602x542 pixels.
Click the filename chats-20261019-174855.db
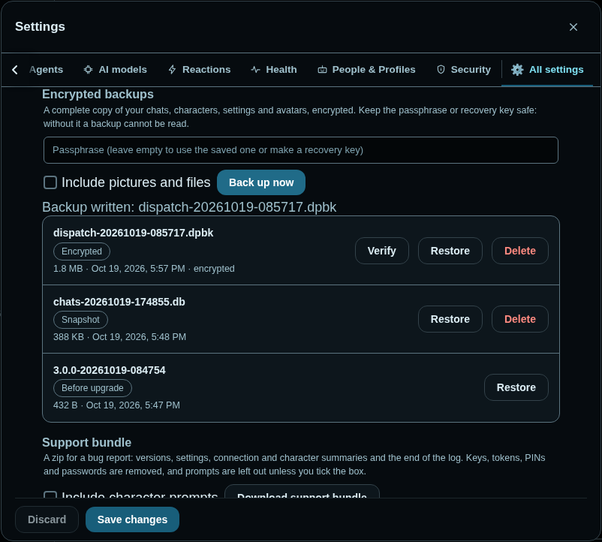point(119,302)
